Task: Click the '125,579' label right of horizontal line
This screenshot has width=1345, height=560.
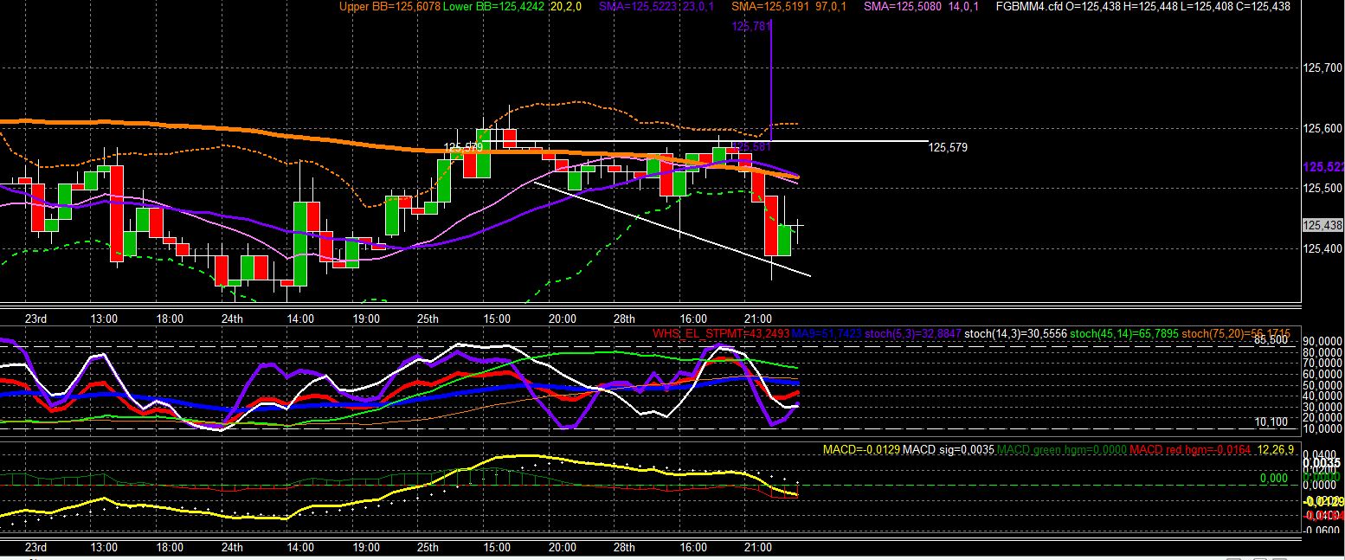Action: coord(948,148)
